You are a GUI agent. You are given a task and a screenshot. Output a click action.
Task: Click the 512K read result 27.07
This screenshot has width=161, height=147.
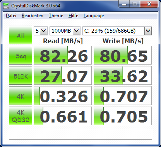(63, 75)
